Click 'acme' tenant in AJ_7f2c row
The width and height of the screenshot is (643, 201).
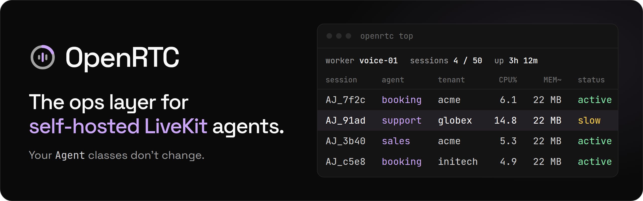point(449,100)
